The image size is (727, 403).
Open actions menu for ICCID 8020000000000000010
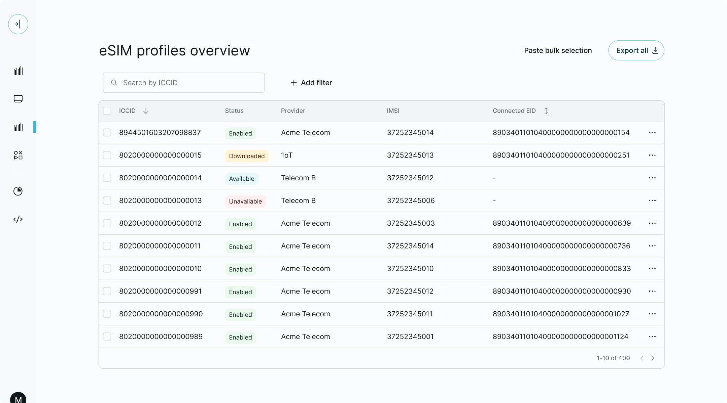[x=652, y=269]
